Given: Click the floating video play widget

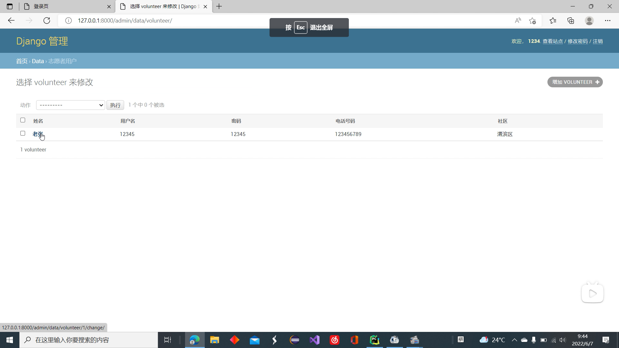Looking at the screenshot, I should [593, 293].
